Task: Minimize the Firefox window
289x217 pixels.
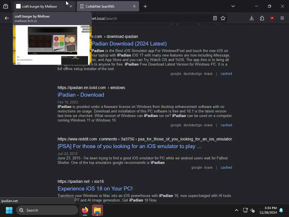Action: [256, 6]
